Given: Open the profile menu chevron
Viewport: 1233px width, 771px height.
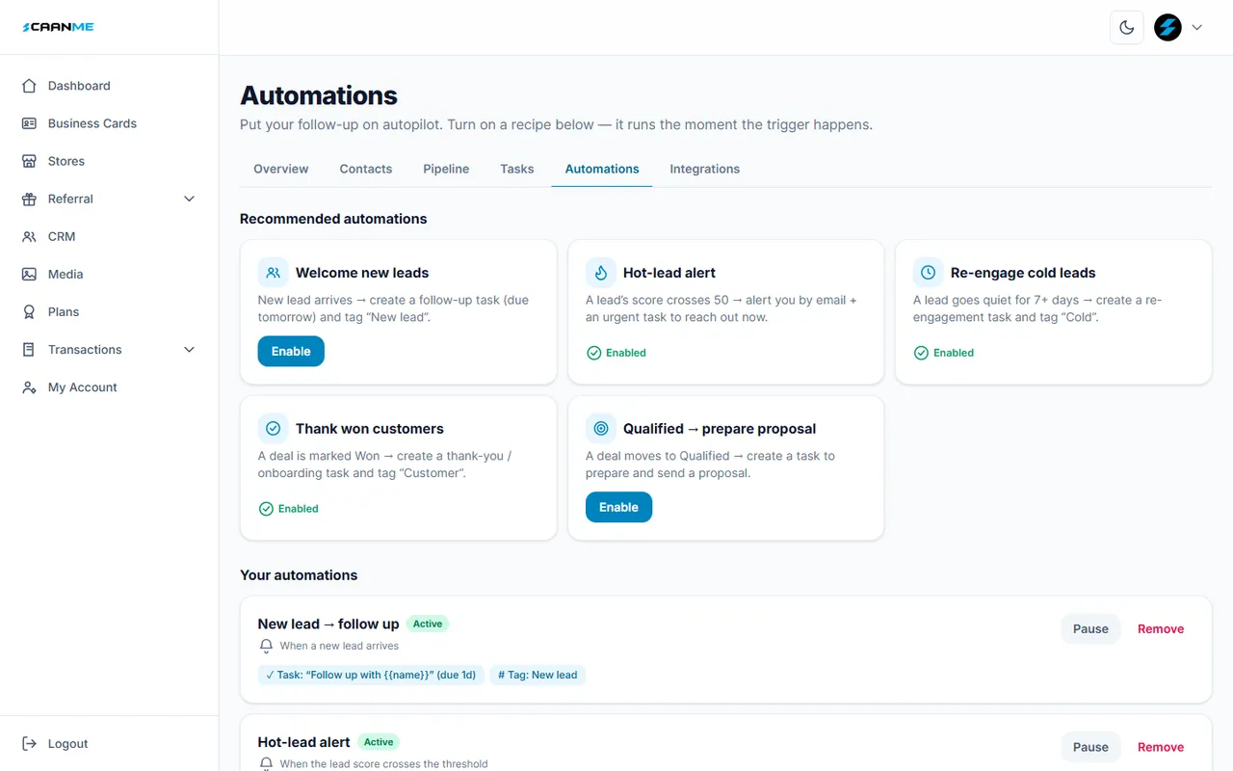Looking at the screenshot, I should [1197, 27].
